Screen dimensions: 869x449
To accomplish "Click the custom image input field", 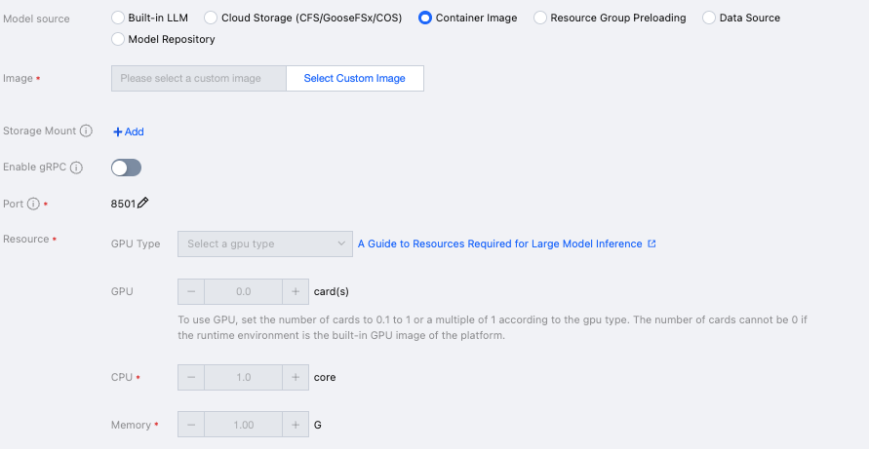I will (198, 78).
